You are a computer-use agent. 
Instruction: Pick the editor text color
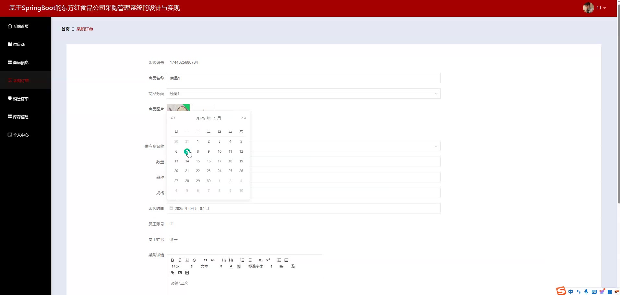pyautogui.click(x=231, y=267)
